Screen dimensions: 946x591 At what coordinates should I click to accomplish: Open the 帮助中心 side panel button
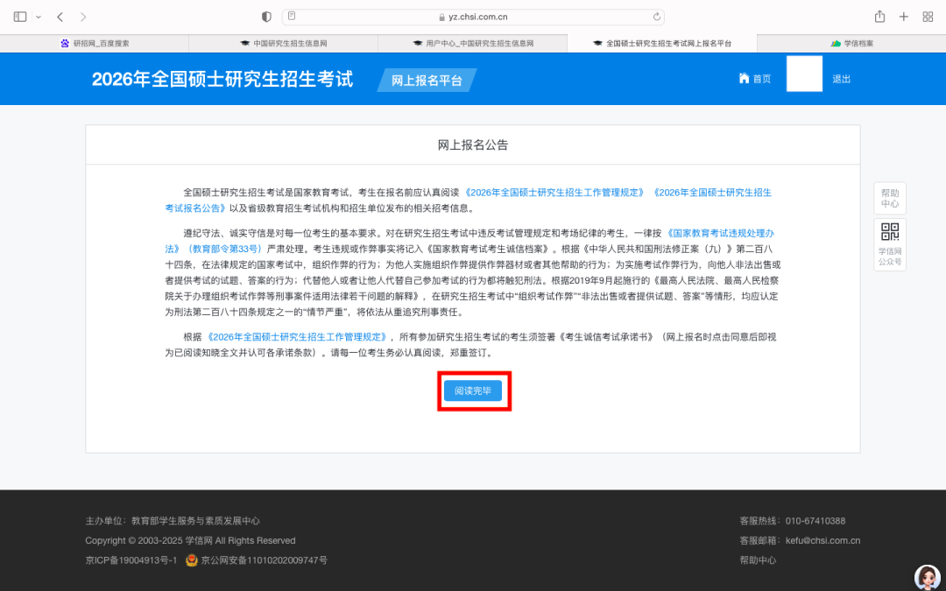[x=889, y=199]
